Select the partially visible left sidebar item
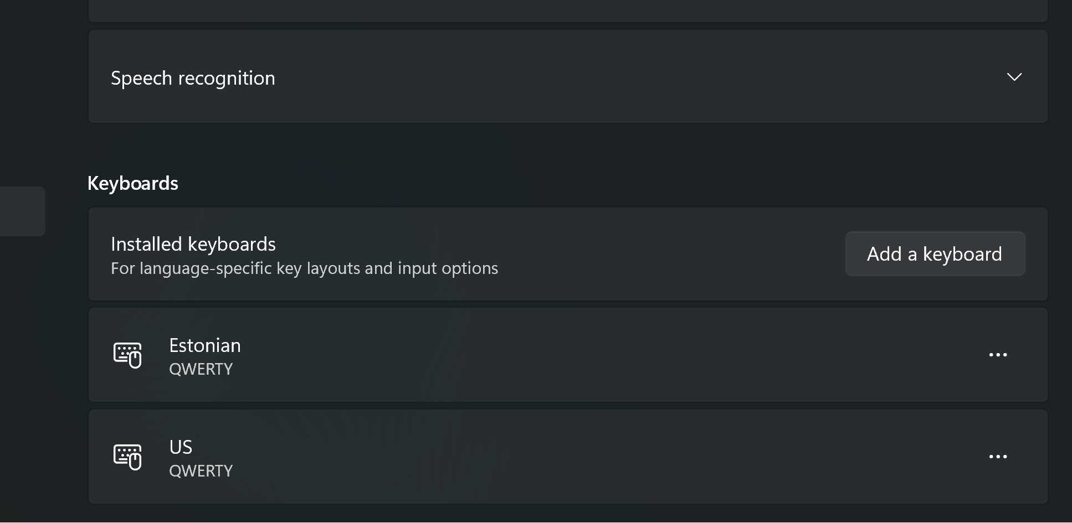The image size is (1072, 523). [x=22, y=211]
